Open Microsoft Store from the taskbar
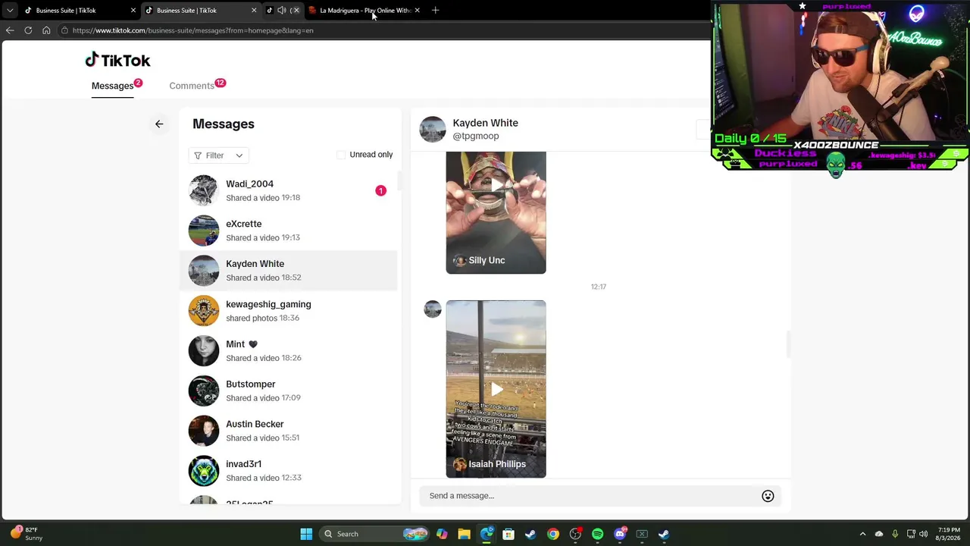 click(x=508, y=534)
